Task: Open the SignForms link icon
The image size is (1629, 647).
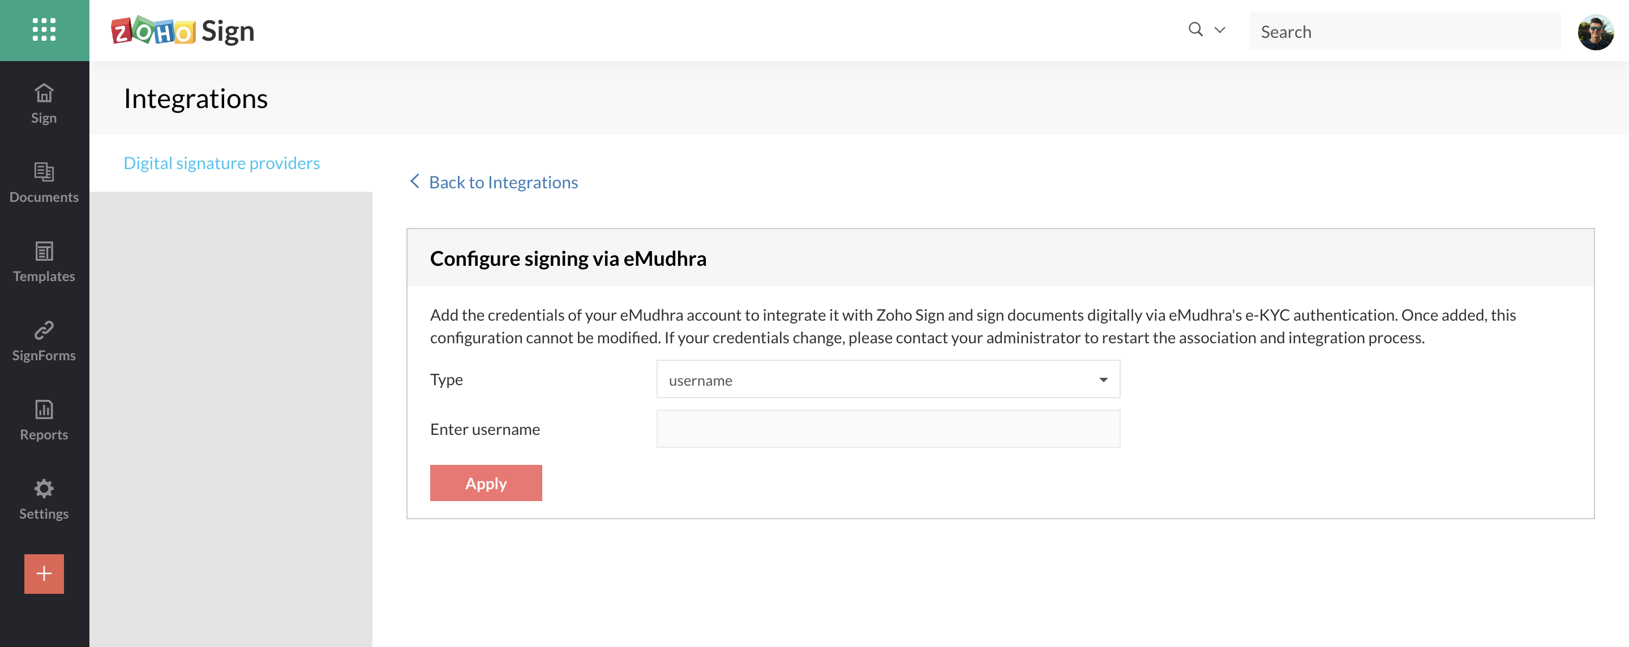Action: pos(44,330)
